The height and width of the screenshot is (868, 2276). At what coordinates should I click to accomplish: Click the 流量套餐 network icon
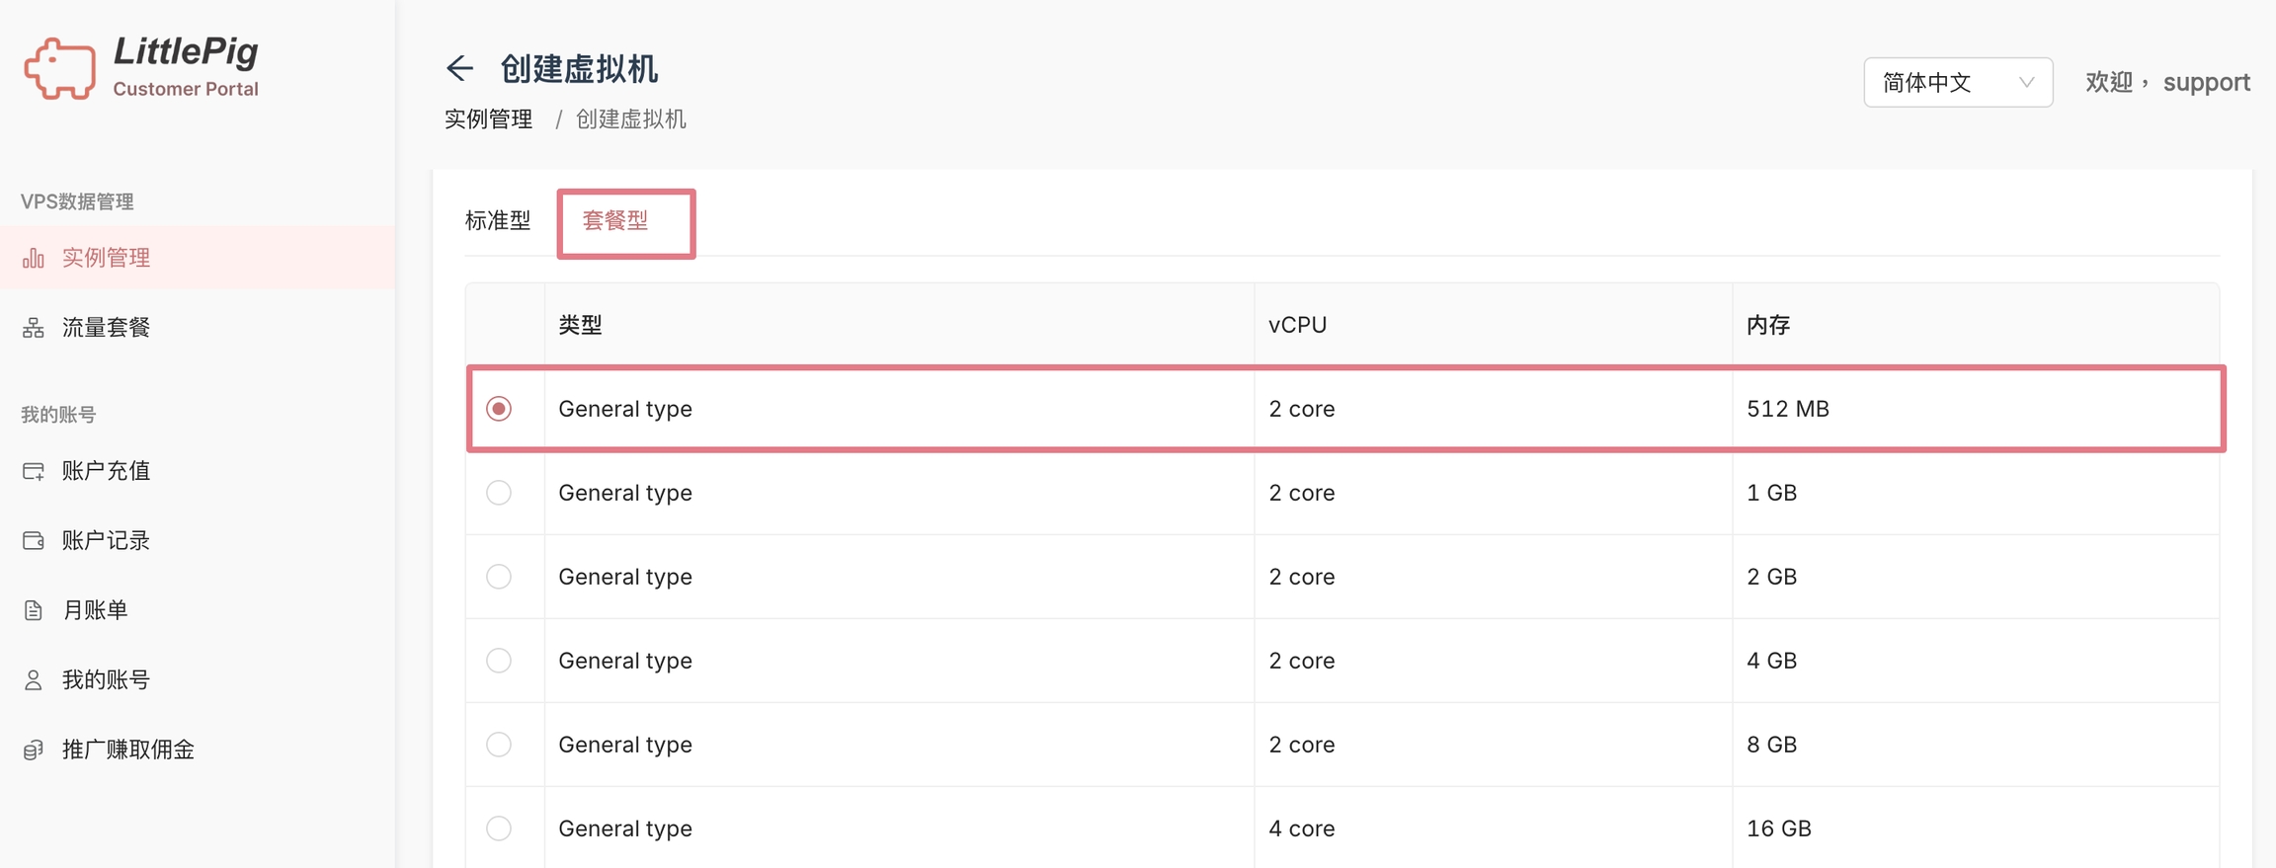[x=34, y=328]
